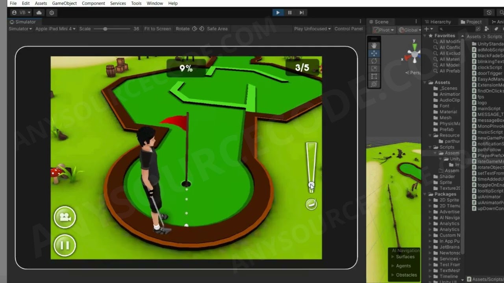Click Assets in the breadcrumb path
504x283 pixels.
point(474,36)
